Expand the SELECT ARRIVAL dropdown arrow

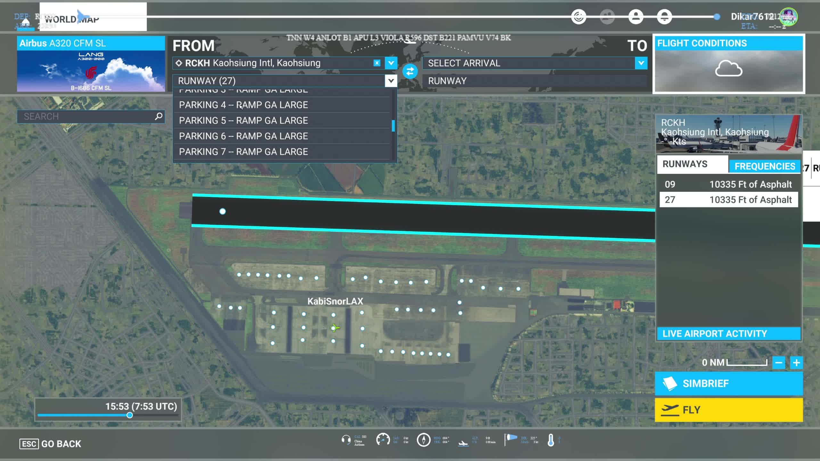(x=641, y=63)
